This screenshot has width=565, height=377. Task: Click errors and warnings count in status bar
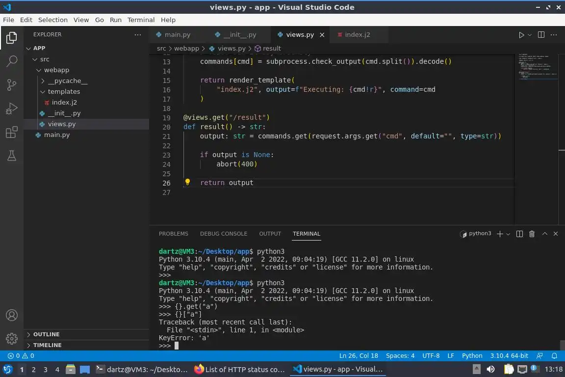click(x=21, y=356)
